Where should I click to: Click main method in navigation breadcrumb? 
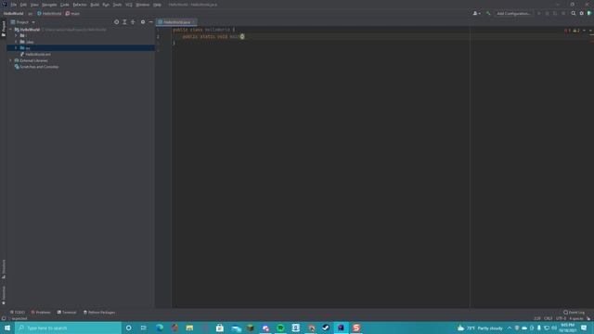coord(72,14)
